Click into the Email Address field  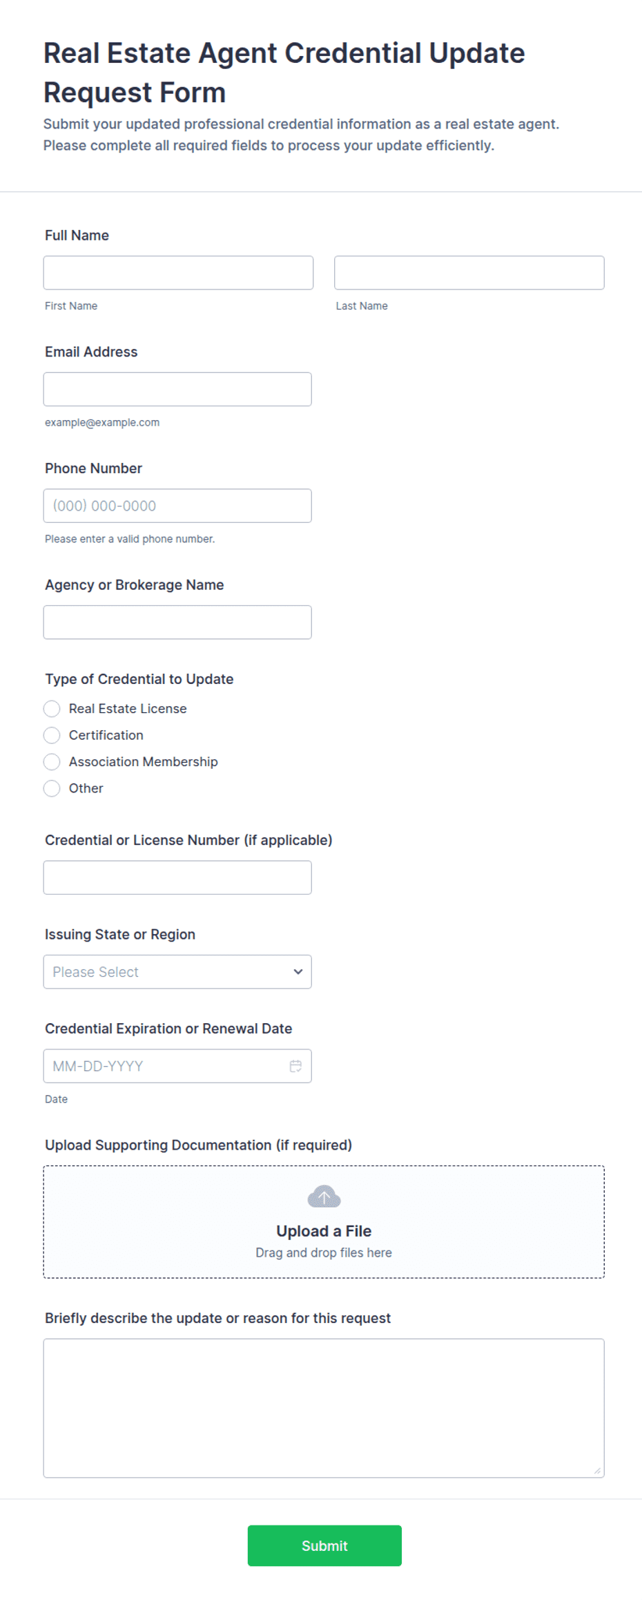(177, 390)
